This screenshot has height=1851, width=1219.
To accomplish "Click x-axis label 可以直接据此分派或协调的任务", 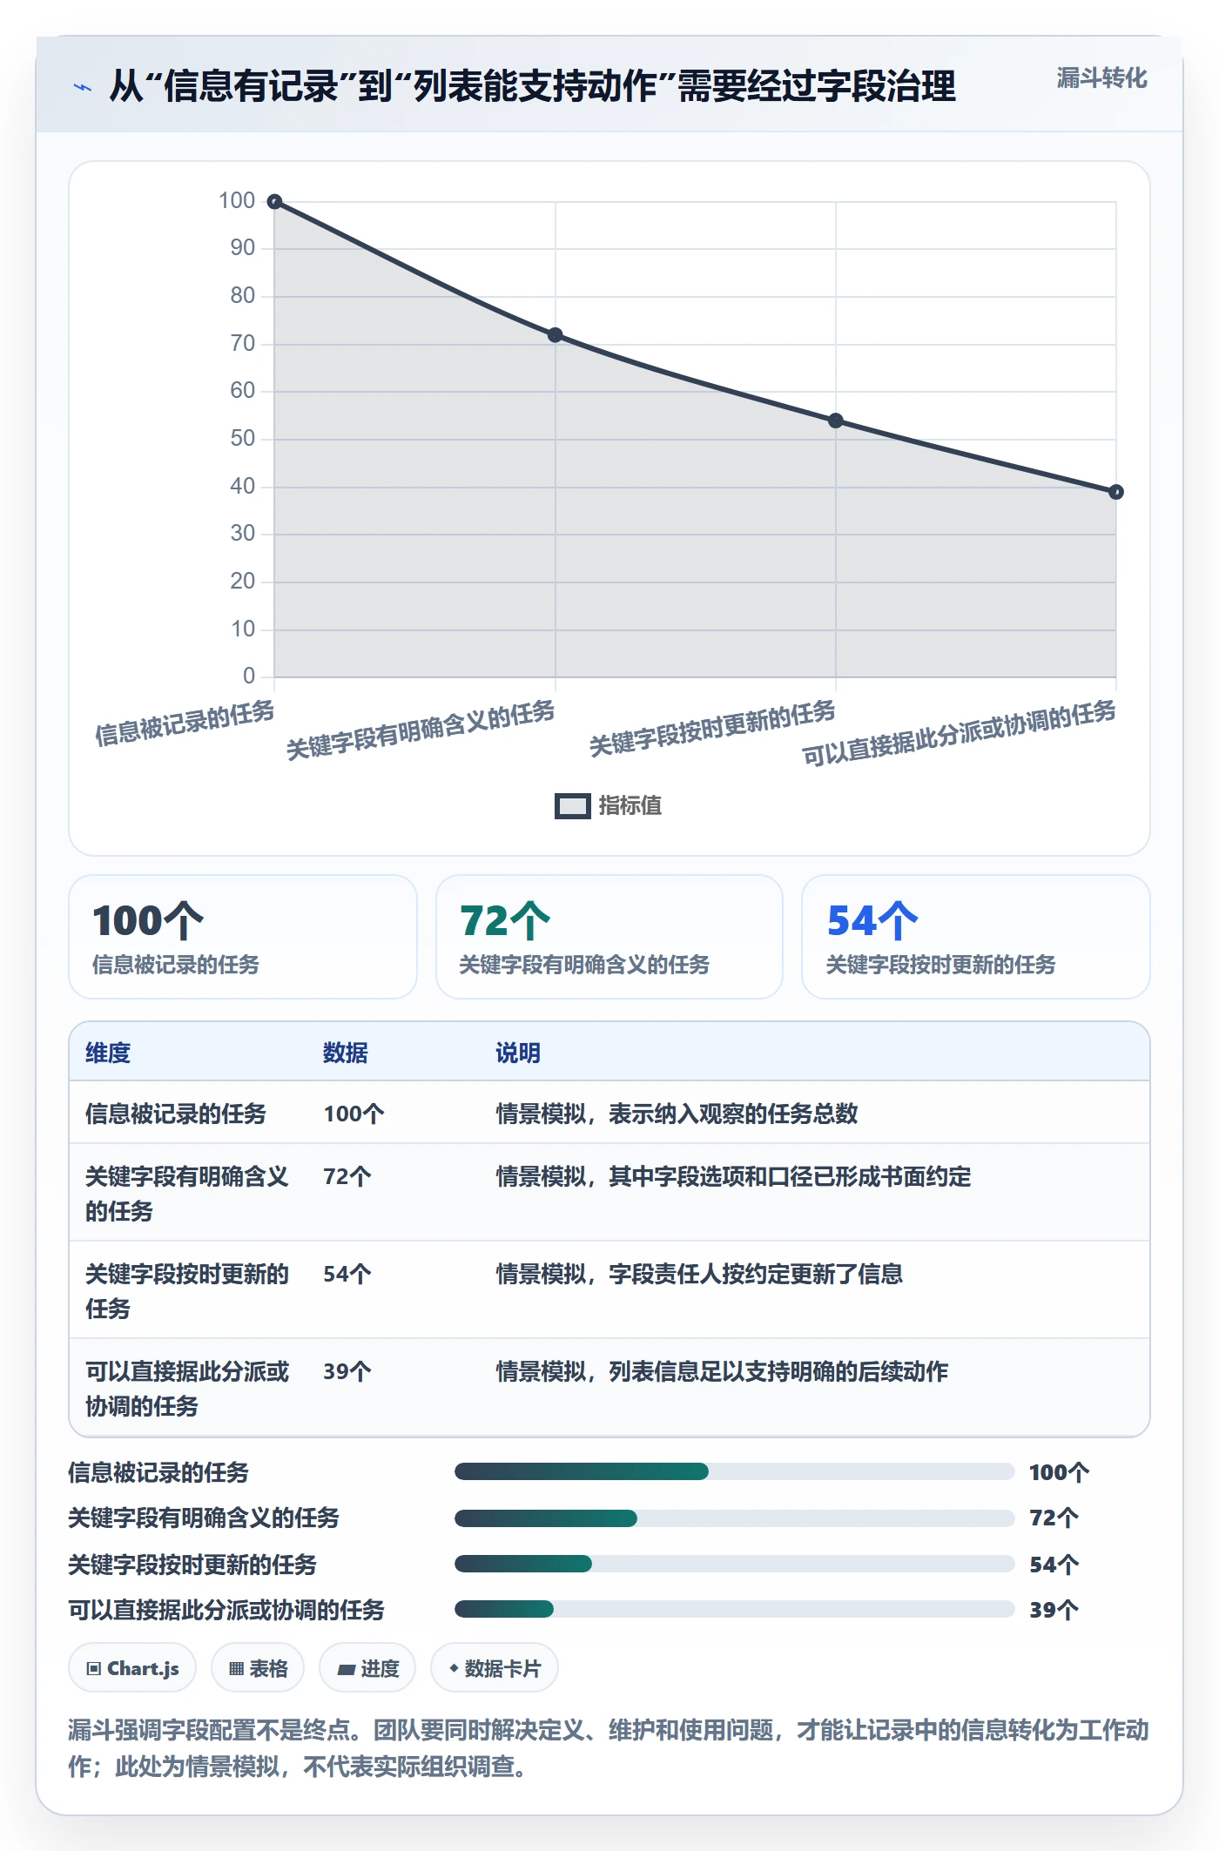I will click(x=959, y=734).
